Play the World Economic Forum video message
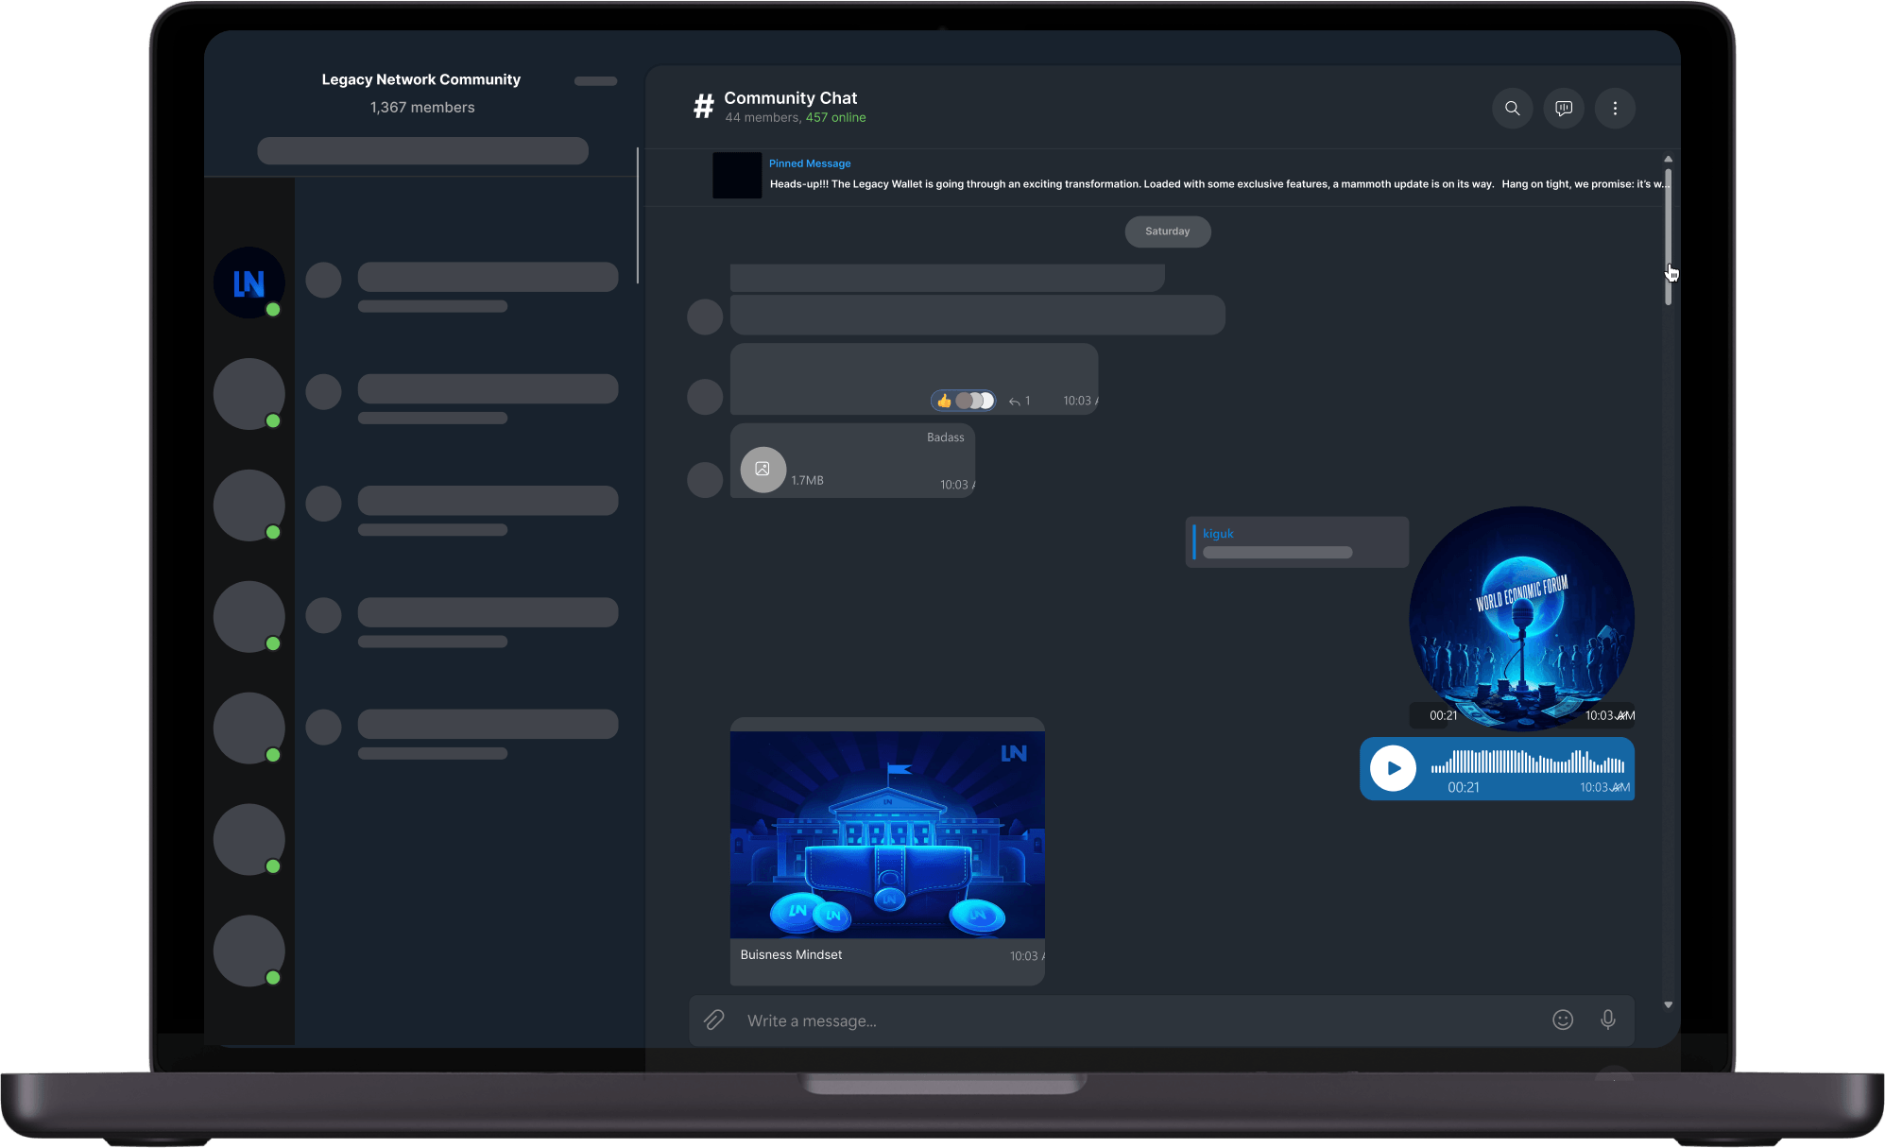 click(1521, 619)
